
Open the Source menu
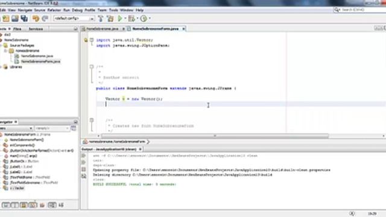pos(40,10)
